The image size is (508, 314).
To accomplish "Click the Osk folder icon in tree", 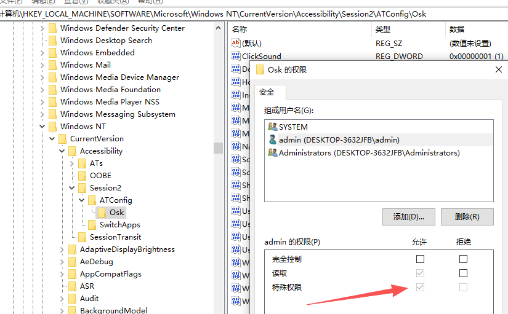I will [102, 213].
